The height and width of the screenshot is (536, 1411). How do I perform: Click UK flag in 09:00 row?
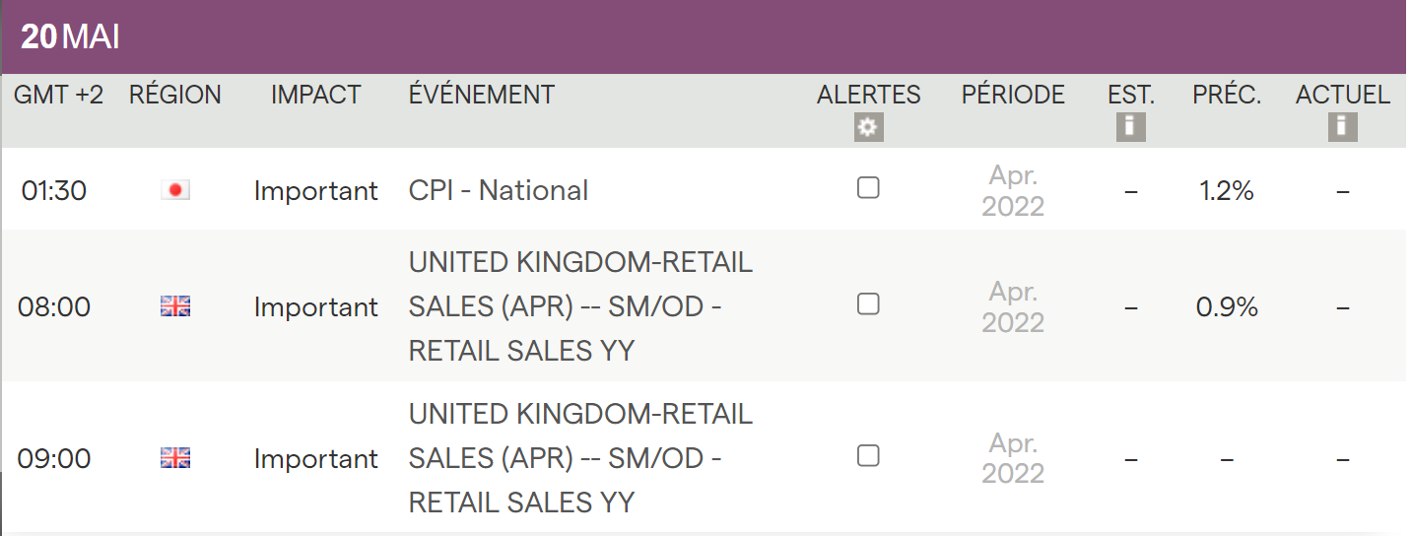175,458
